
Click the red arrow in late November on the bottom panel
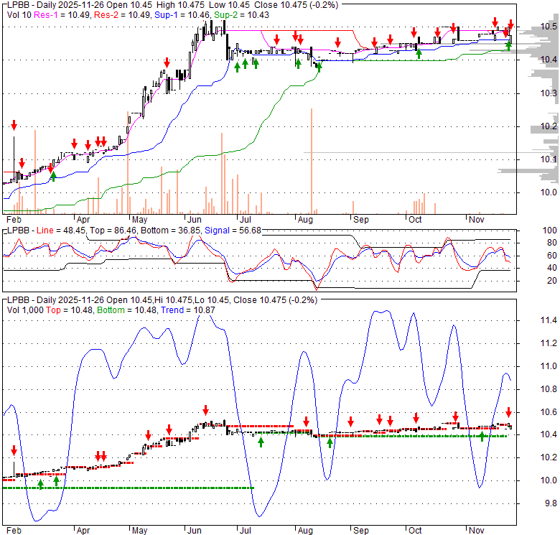coord(508,412)
